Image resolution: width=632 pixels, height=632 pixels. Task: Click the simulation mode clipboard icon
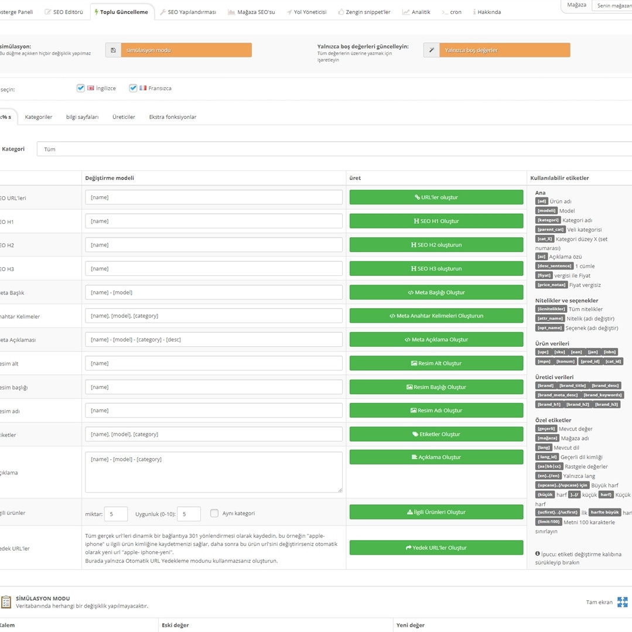click(6, 602)
